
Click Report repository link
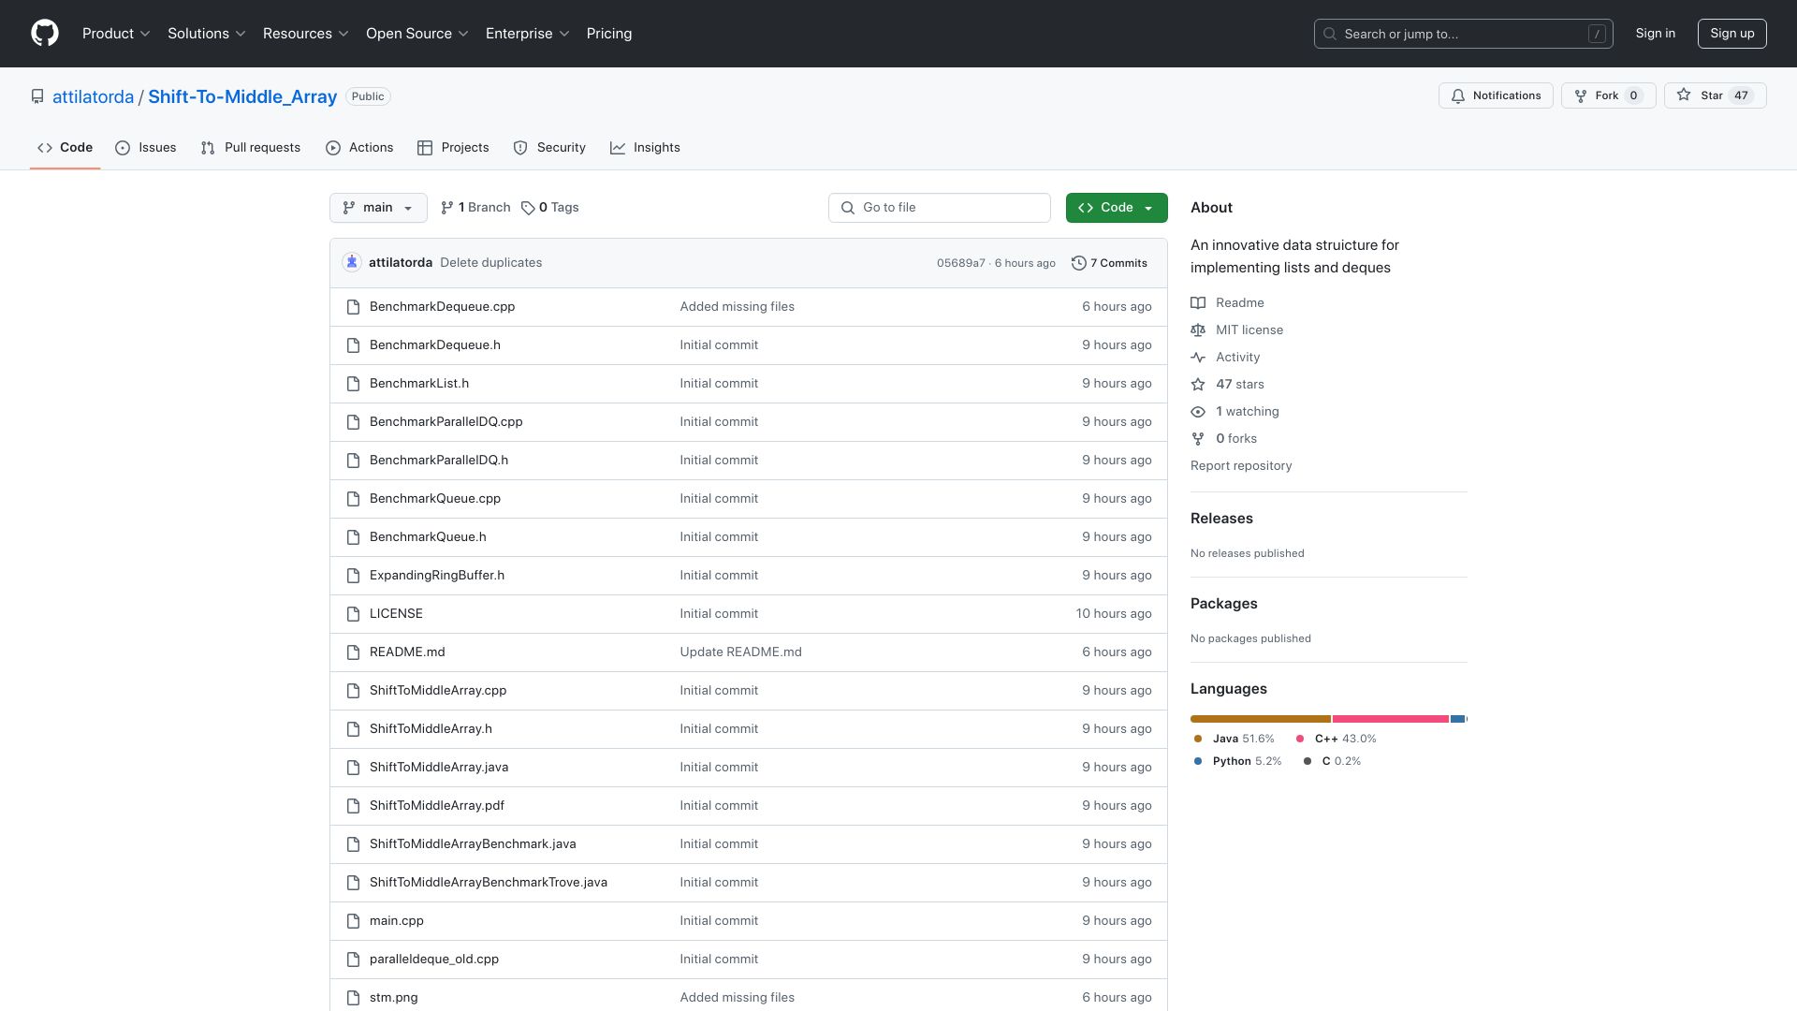point(1241,465)
